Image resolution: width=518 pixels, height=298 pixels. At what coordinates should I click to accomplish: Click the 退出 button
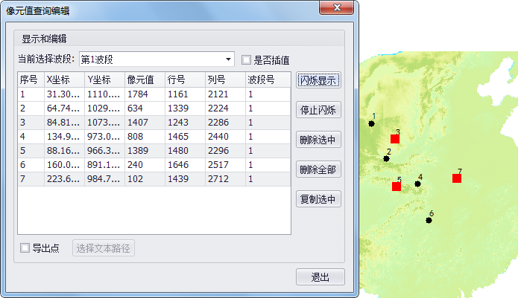(x=320, y=277)
